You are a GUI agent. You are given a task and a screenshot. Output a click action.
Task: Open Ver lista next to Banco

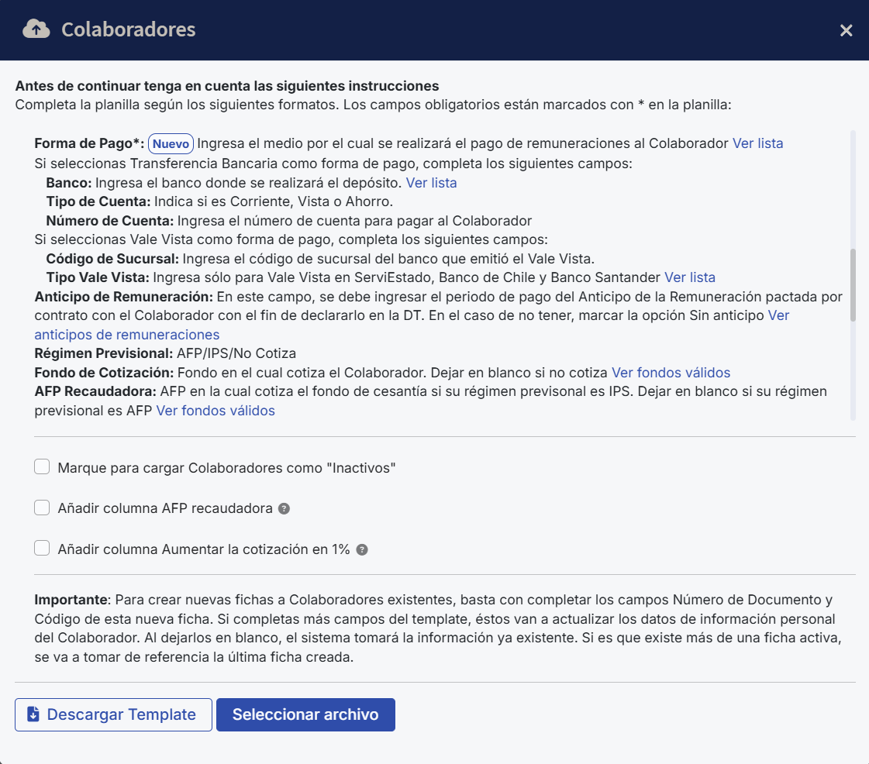(x=432, y=182)
